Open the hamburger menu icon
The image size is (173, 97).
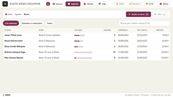(5, 4)
